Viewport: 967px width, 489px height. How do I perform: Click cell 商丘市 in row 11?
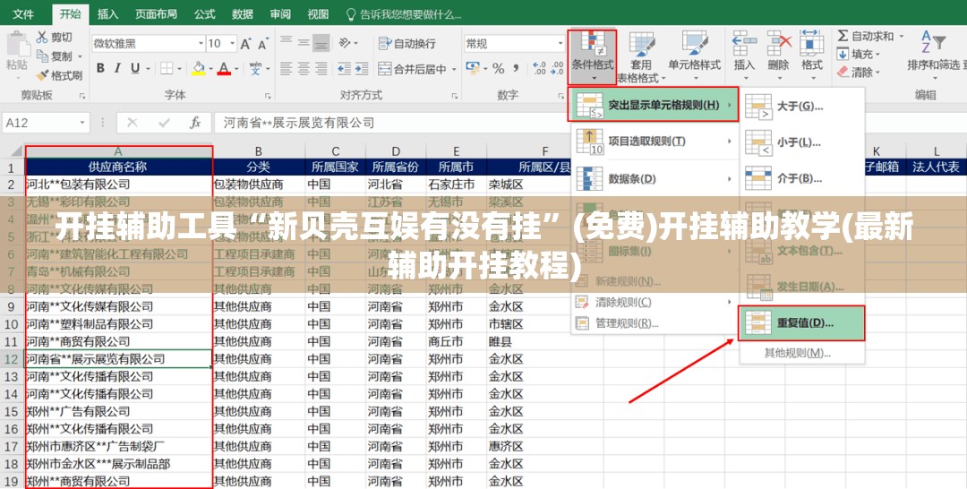[x=456, y=341]
